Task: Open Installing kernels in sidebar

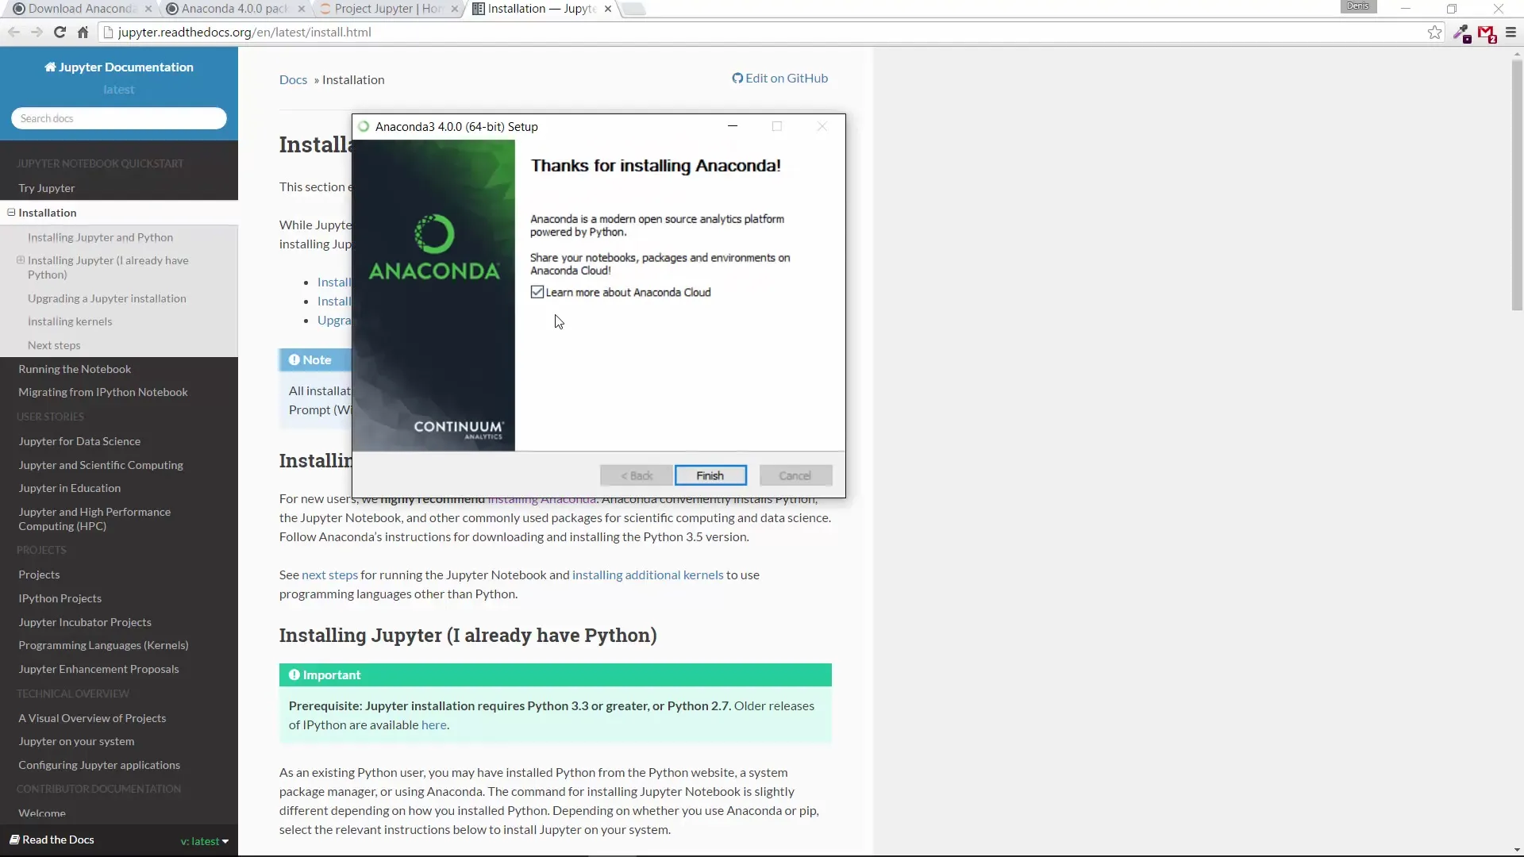Action: [x=70, y=321]
